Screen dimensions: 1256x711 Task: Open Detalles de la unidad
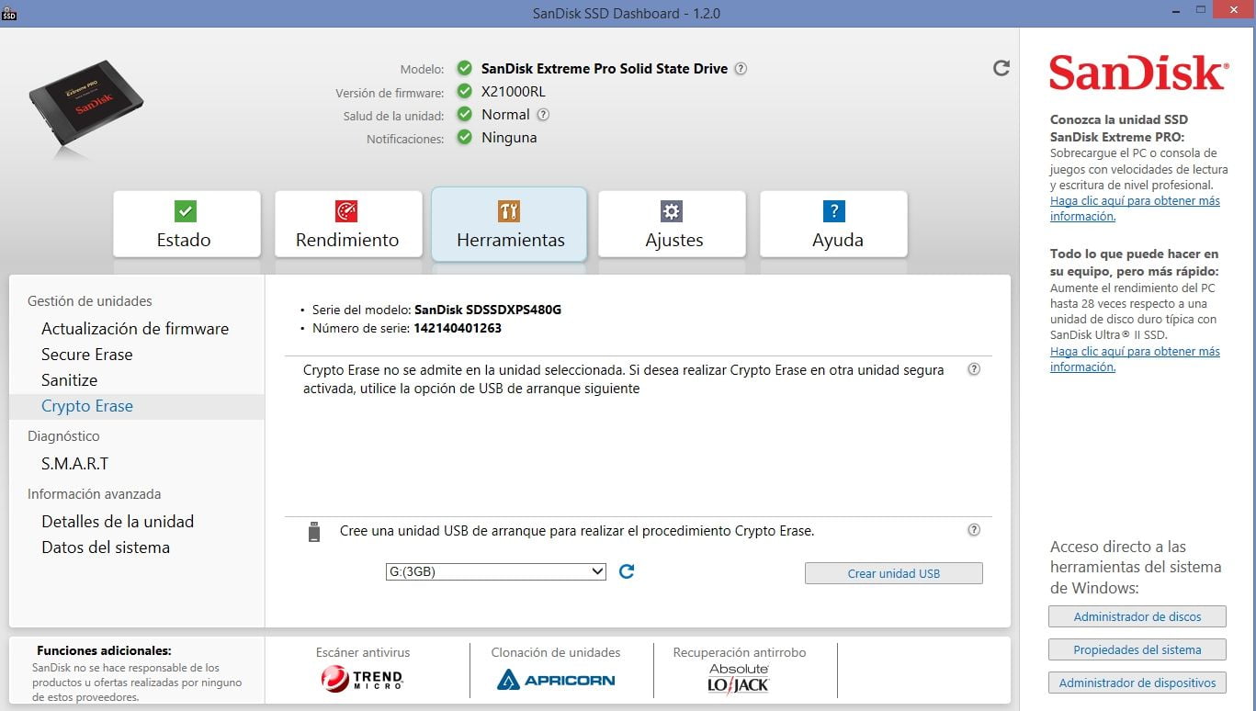(x=118, y=522)
